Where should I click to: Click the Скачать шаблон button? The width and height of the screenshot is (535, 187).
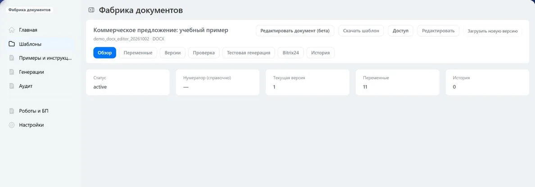pos(361,31)
